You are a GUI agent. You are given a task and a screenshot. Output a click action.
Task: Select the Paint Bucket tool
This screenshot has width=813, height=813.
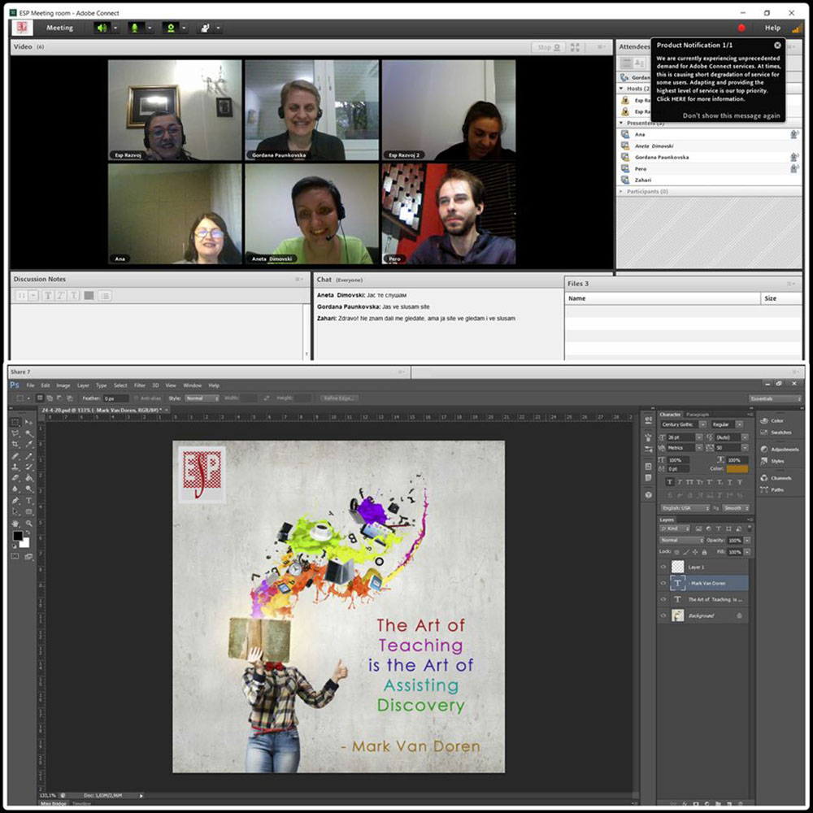coord(29,478)
